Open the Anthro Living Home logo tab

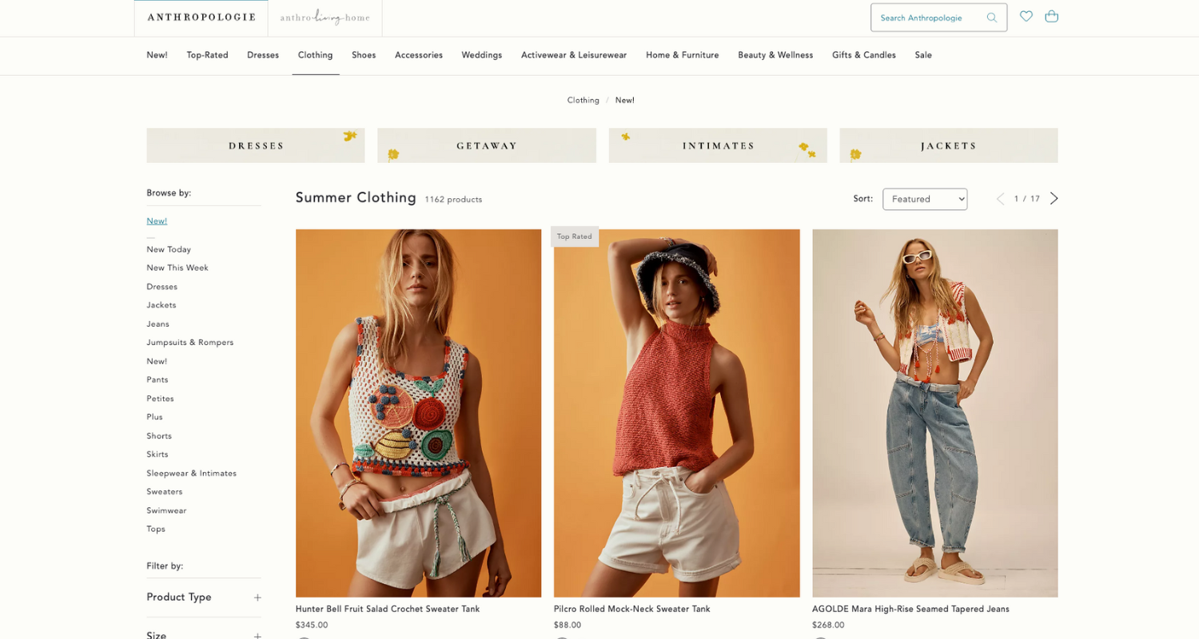click(x=325, y=18)
